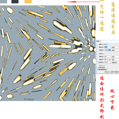Viewport: 119px width, 119px height.
Task: Click the Image Size dialog title bar
Action: 108,41
